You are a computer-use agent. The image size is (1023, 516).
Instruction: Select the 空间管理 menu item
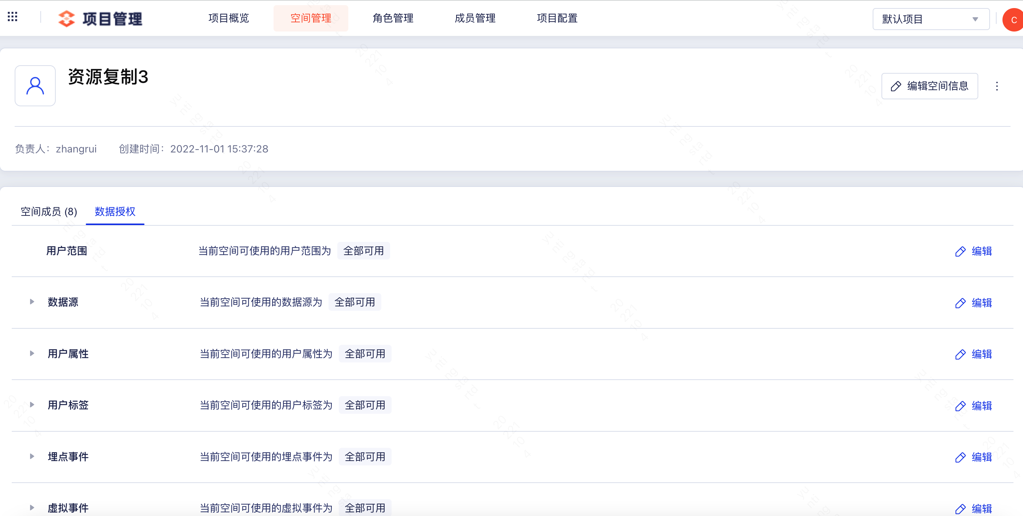[x=311, y=18]
